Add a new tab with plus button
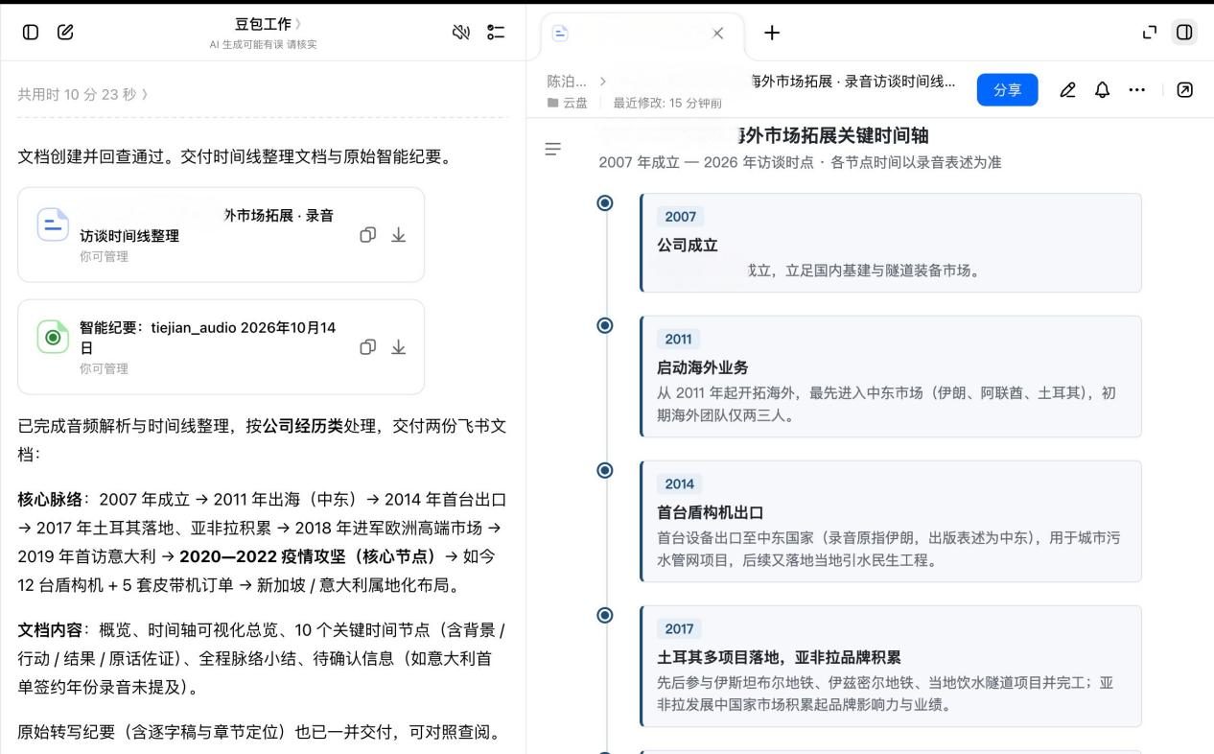The width and height of the screenshot is (1214, 754). pyautogui.click(x=772, y=33)
